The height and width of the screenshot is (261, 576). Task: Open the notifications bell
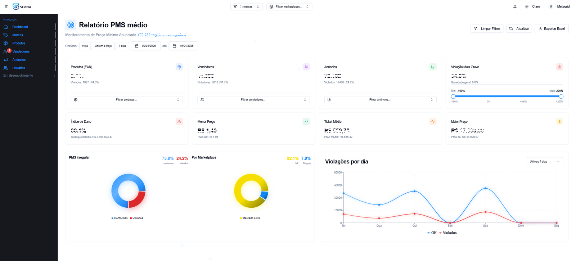pos(515,6)
